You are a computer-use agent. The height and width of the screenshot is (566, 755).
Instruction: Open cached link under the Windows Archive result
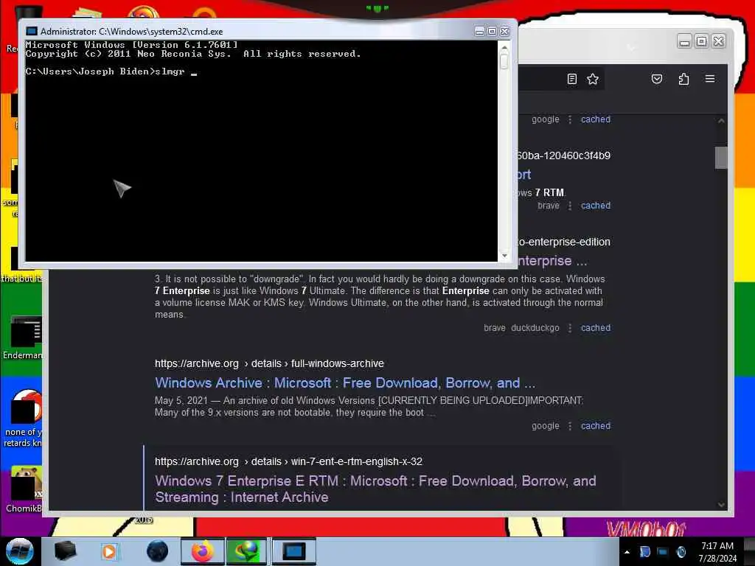596,426
